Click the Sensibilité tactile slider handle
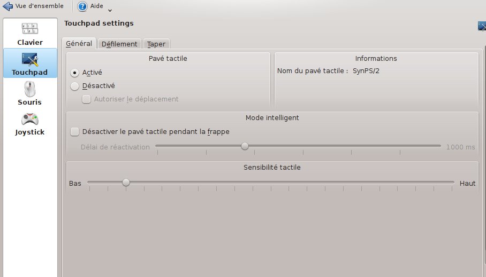The width and height of the screenshot is (486, 277). point(126,183)
